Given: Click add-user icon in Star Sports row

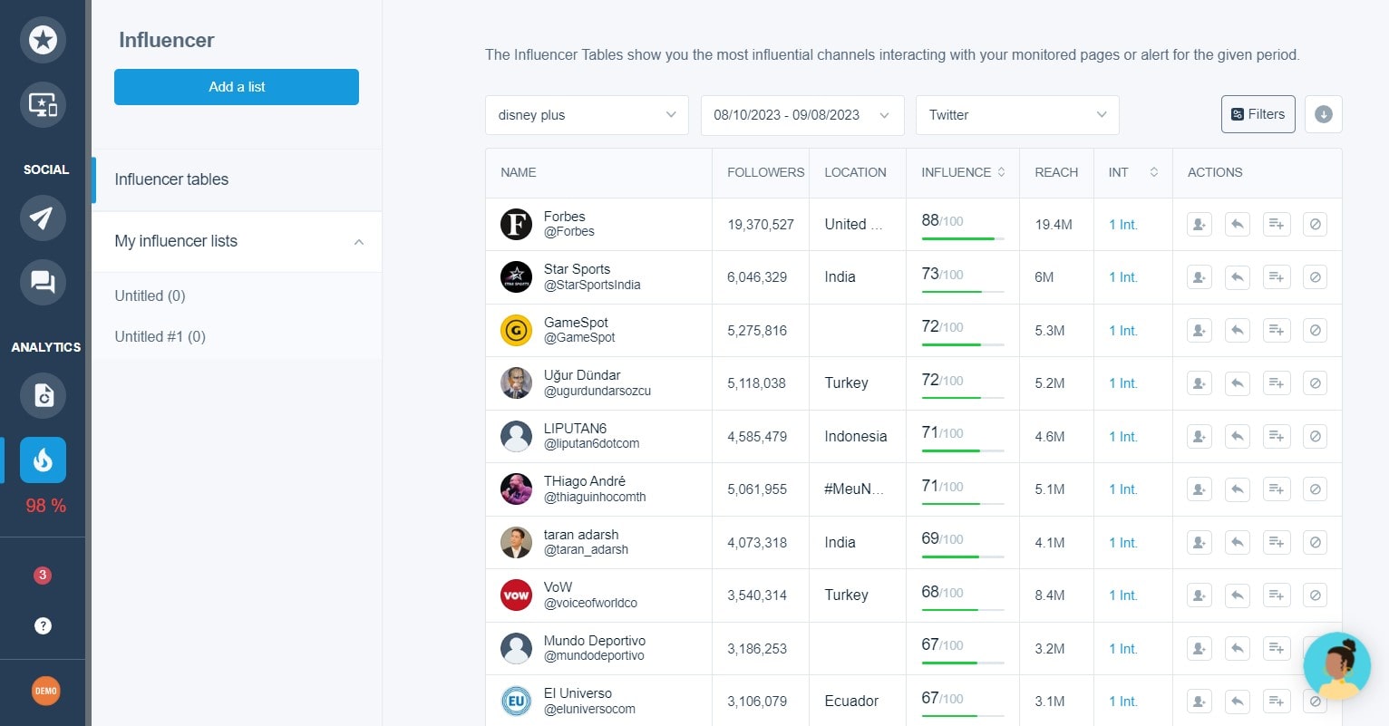Looking at the screenshot, I should pos(1199,276).
